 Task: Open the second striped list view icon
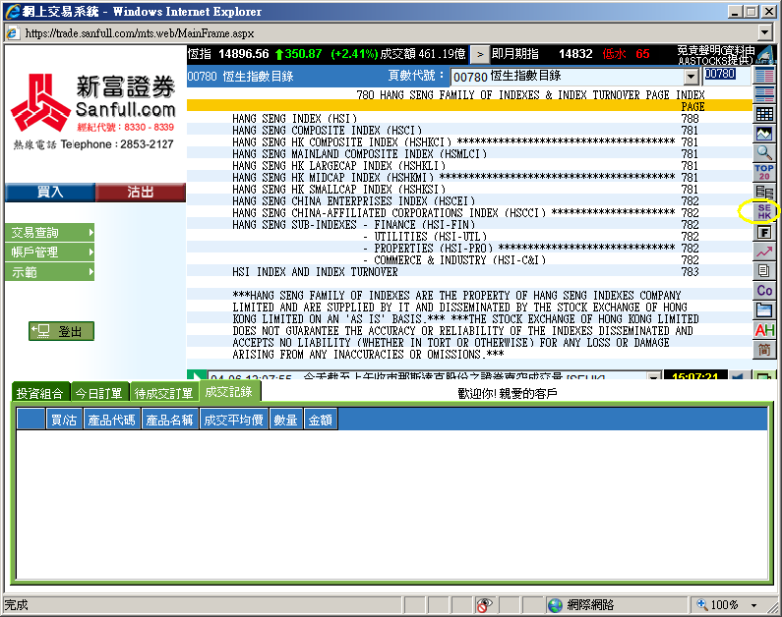[764, 94]
